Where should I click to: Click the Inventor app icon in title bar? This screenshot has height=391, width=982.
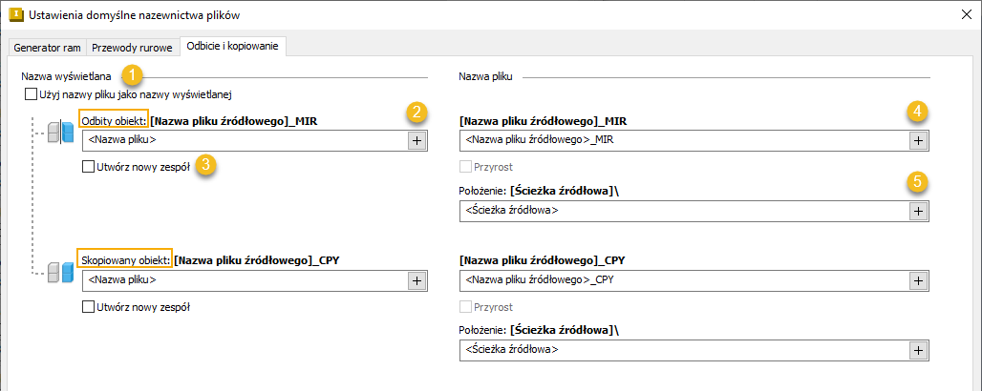16,15
